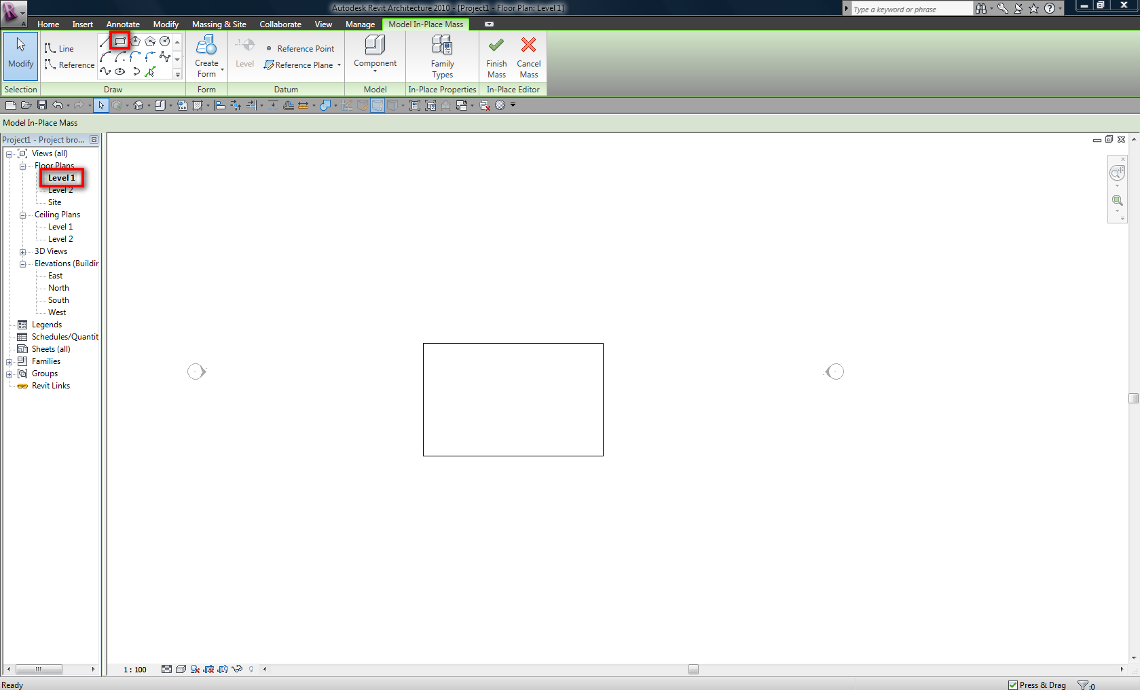The width and height of the screenshot is (1140, 690).
Task: Open the Site floor plan
Action: pos(55,202)
